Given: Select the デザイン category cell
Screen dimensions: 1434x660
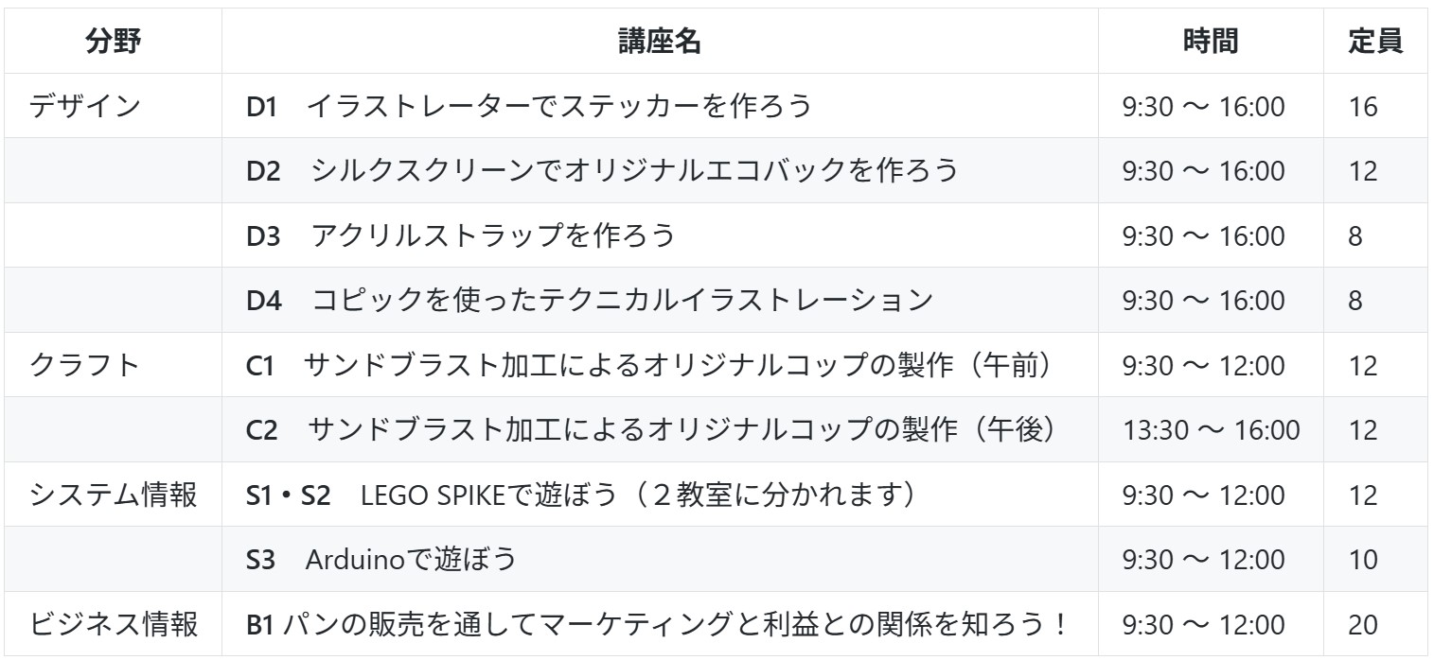Looking at the screenshot, I should point(114,106).
